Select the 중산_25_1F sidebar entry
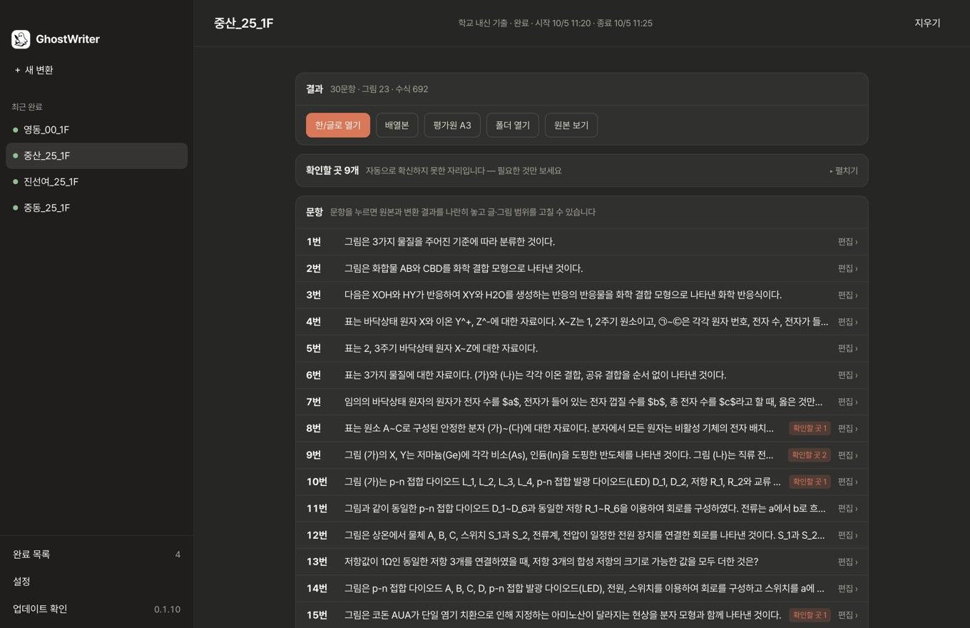This screenshot has width=970, height=628. [96, 156]
